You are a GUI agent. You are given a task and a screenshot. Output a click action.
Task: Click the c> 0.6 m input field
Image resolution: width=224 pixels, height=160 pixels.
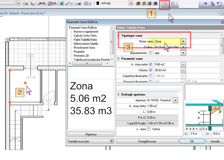click(218, 134)
